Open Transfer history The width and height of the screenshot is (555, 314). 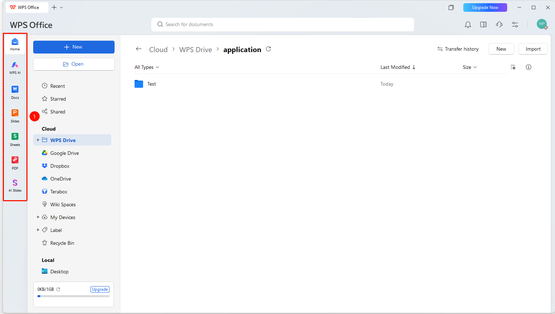coord(458,49)
